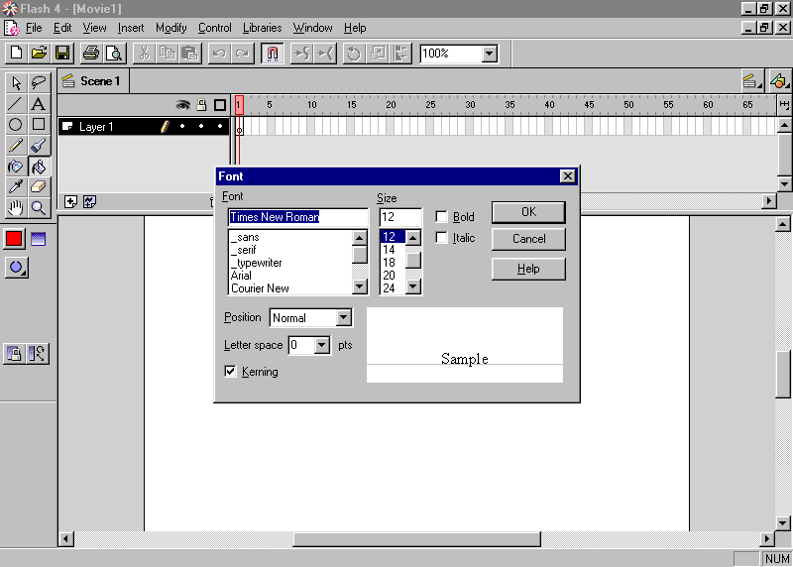Open the gap size modifier dropdown
Image resolution: width=793 pixels, height=567 pixels.
tap(16, 267)
